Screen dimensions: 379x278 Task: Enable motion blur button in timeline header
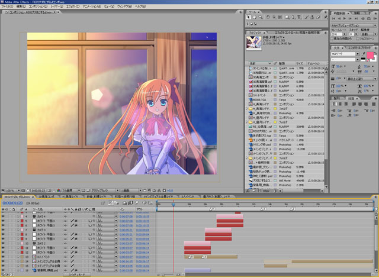[x=137, y=203]
